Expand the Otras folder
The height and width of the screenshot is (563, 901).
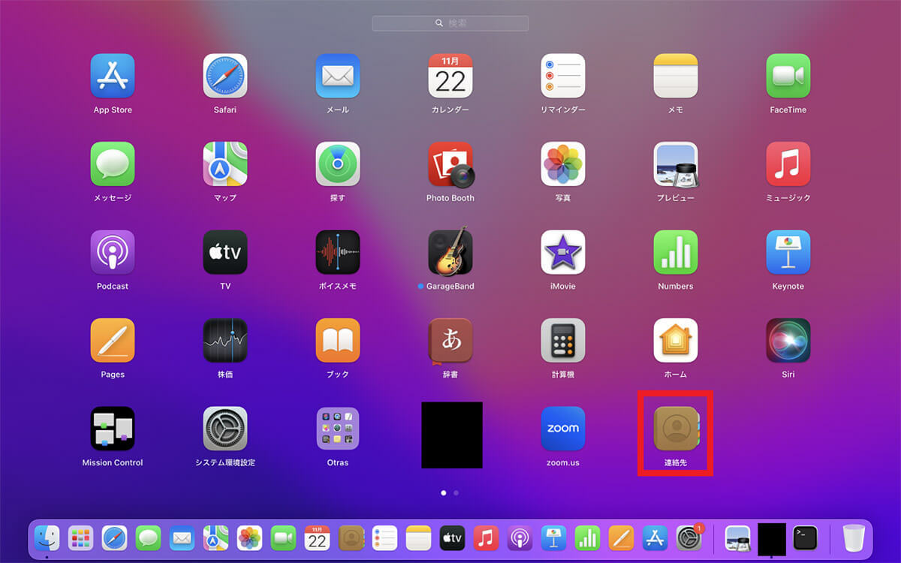point(338,429)
